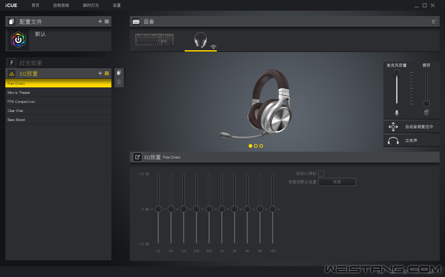The height and width of the screenshot is (277, 445).
Task: Click the 配置文件 profiles panel icon
Action: point(11,21)
